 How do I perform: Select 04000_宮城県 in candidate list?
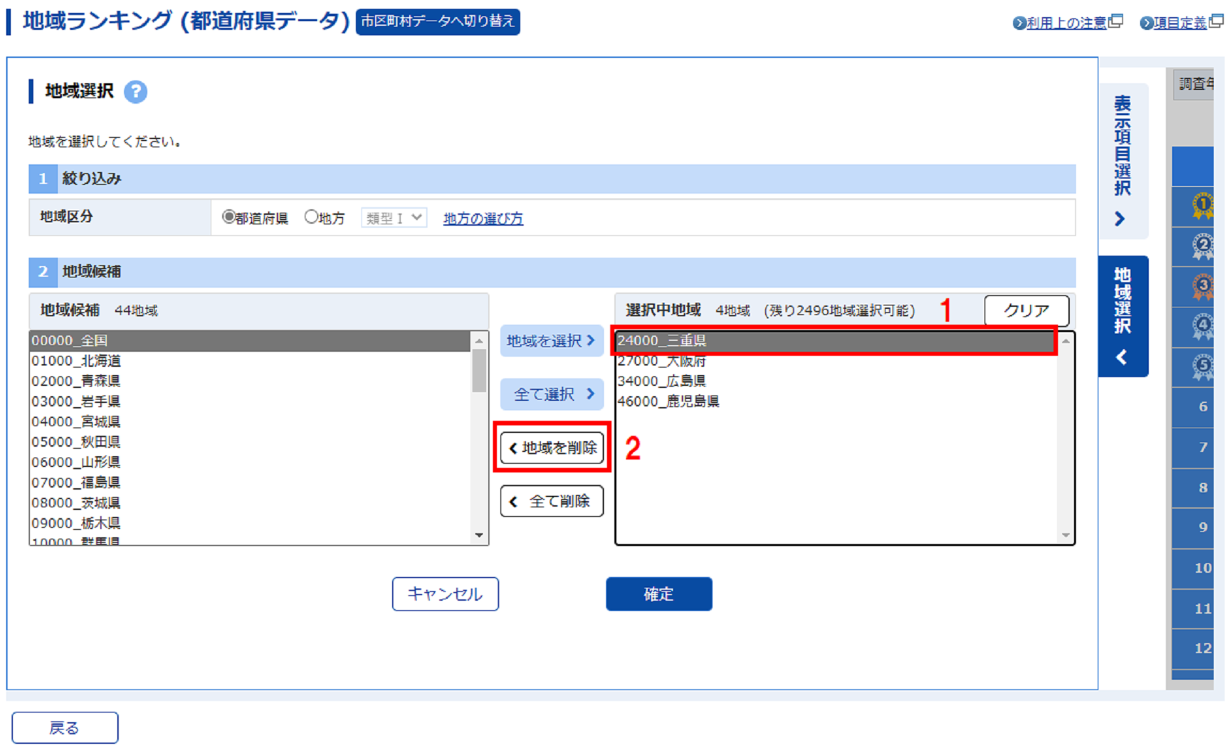pos(250,421)
